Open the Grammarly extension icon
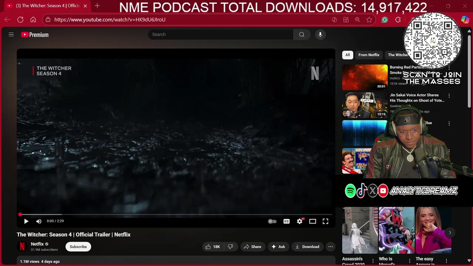The width and height of the screenshot is (473, 266). (385, 20)
